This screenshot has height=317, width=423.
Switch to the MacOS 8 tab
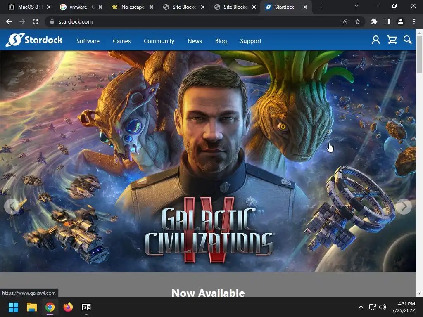[x=29, y=7]
